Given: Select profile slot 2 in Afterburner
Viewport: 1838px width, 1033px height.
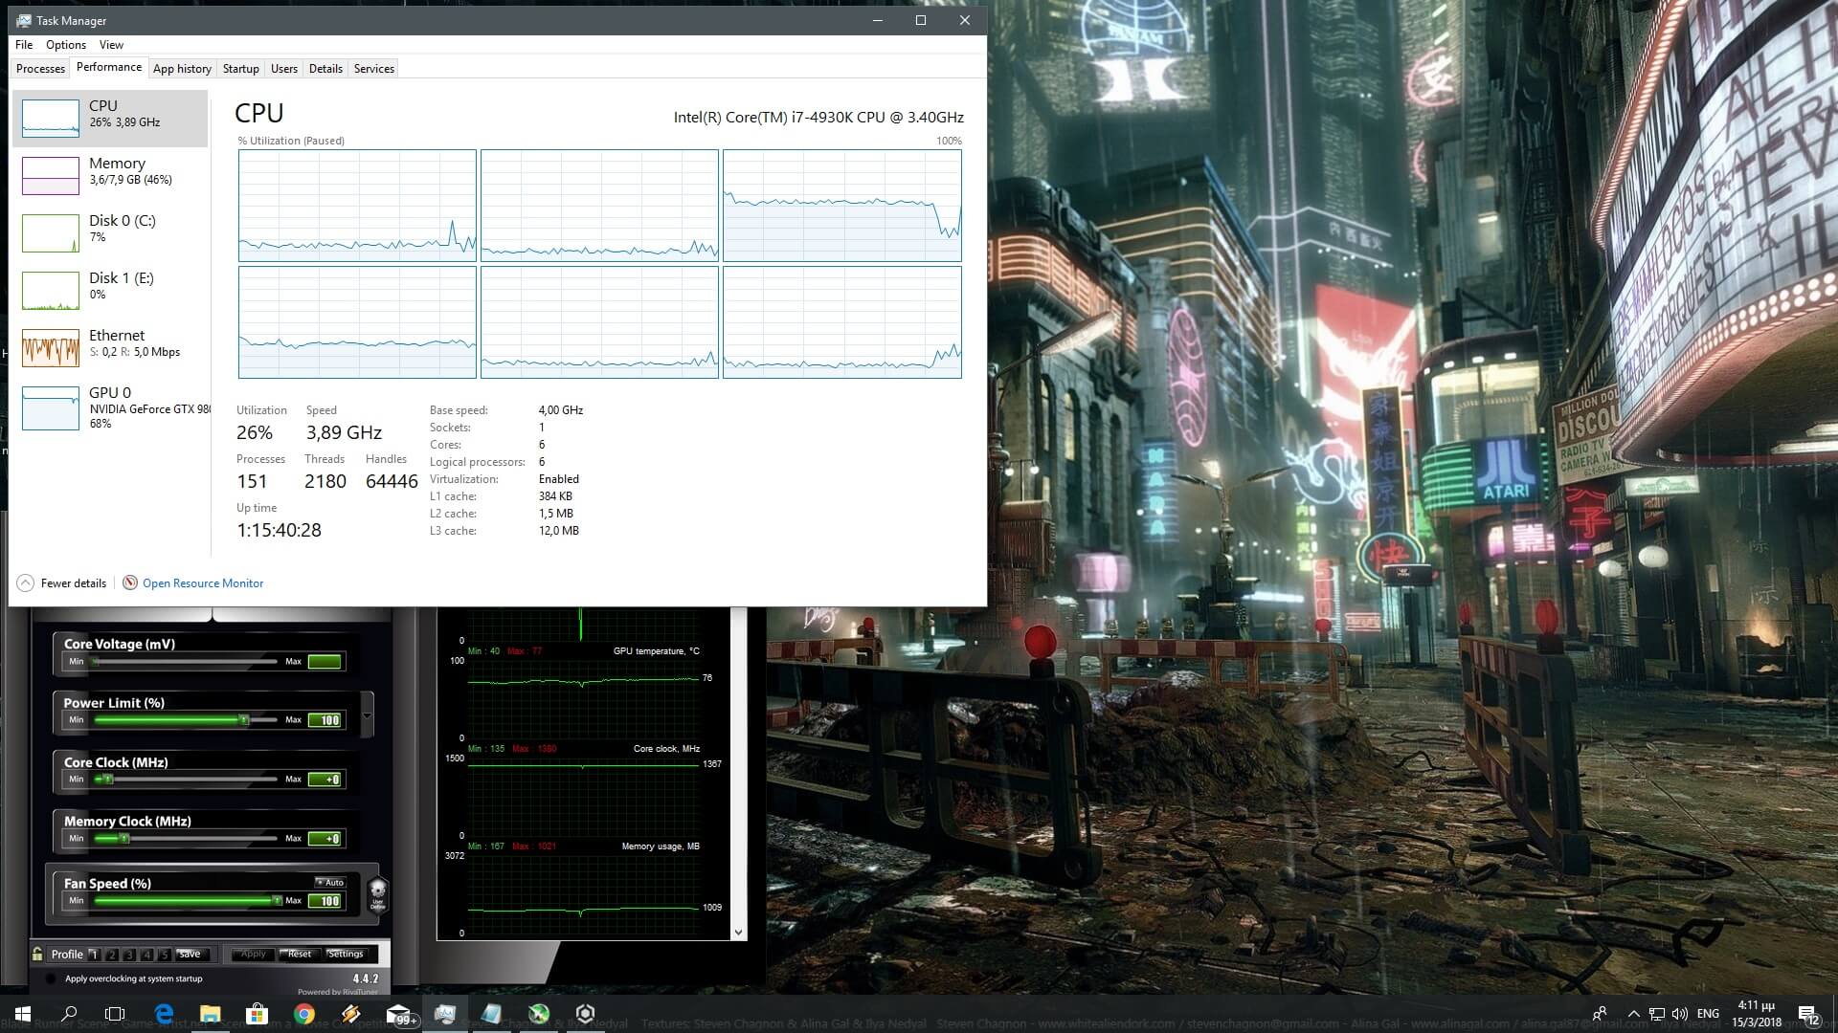Looking at the screenshot, I should [112, 954].
